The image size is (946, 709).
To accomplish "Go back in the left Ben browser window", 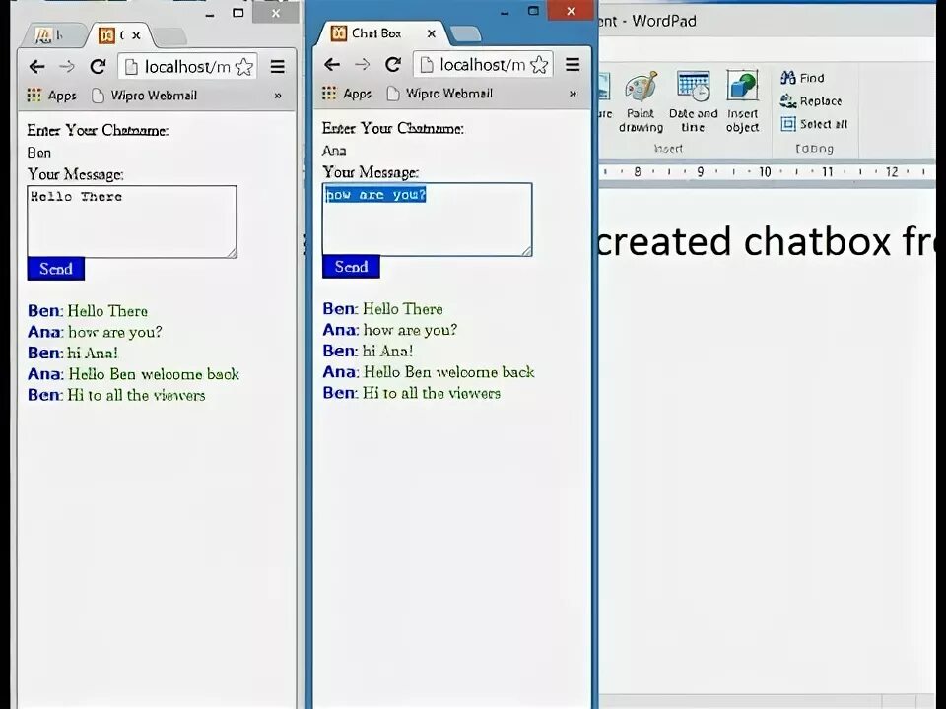I will [36, 67].
